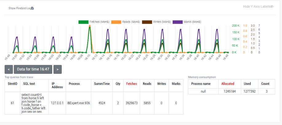This screenshot has width=282, height=125.
Task: Click Data for time 16:47 button
Action: pos(33,70)
